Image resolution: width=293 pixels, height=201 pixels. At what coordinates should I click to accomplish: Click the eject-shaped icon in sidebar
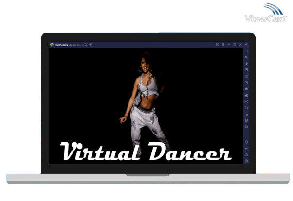tap(246, 89)
